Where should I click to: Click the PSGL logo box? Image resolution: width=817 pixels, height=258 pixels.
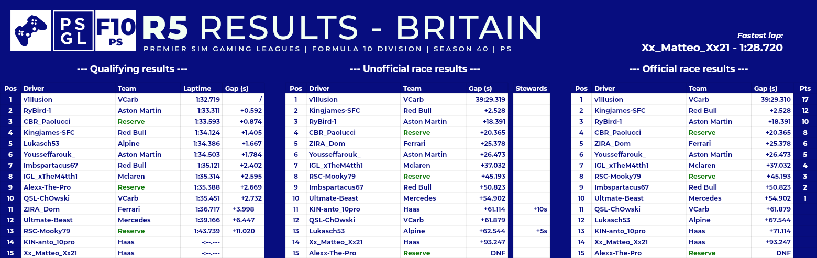pos(73,31)
